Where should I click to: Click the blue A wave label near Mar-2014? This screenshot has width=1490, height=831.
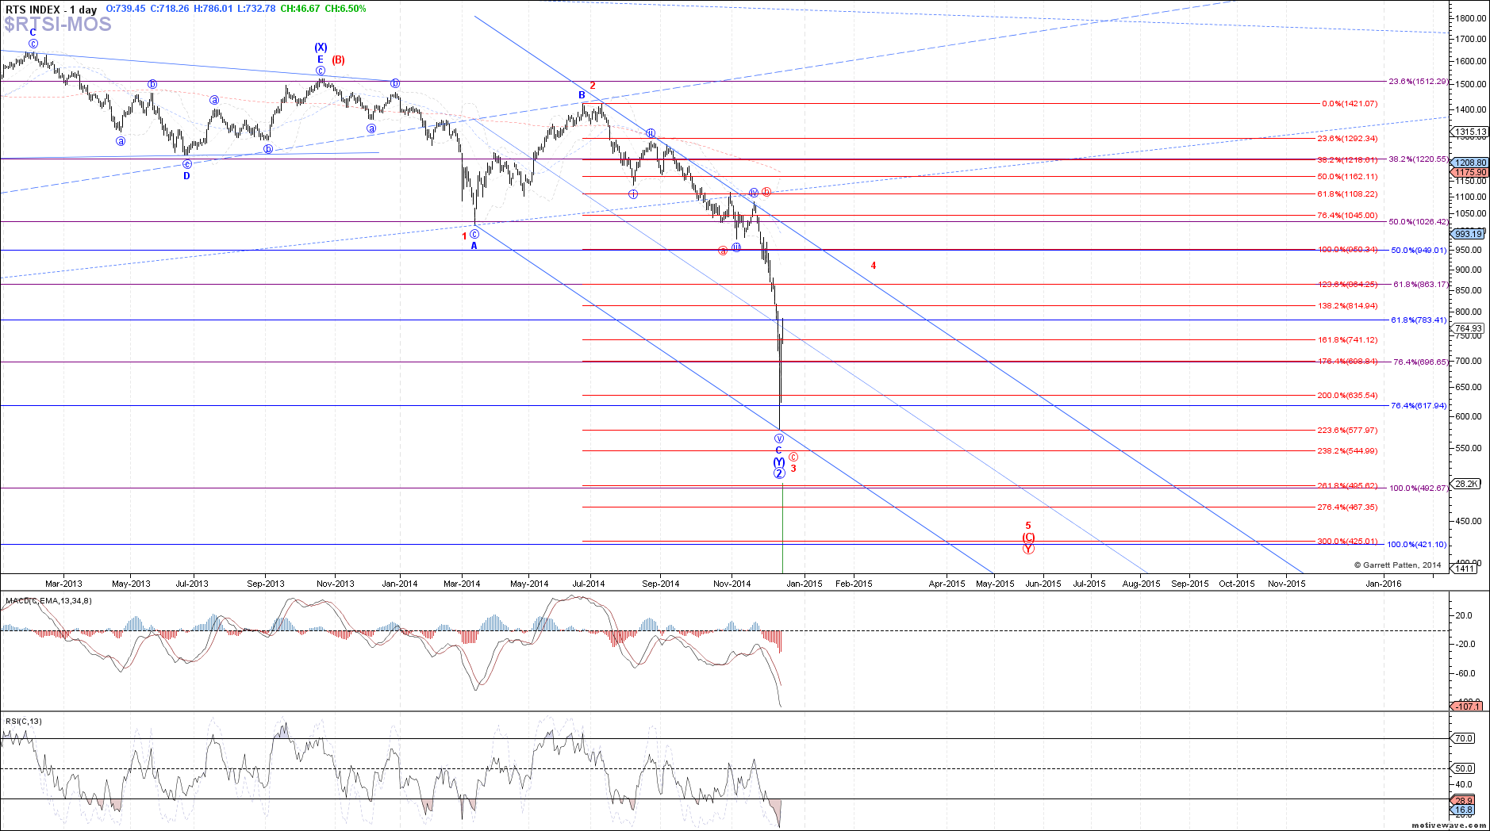pyautogui.click(x=474, y=246)
